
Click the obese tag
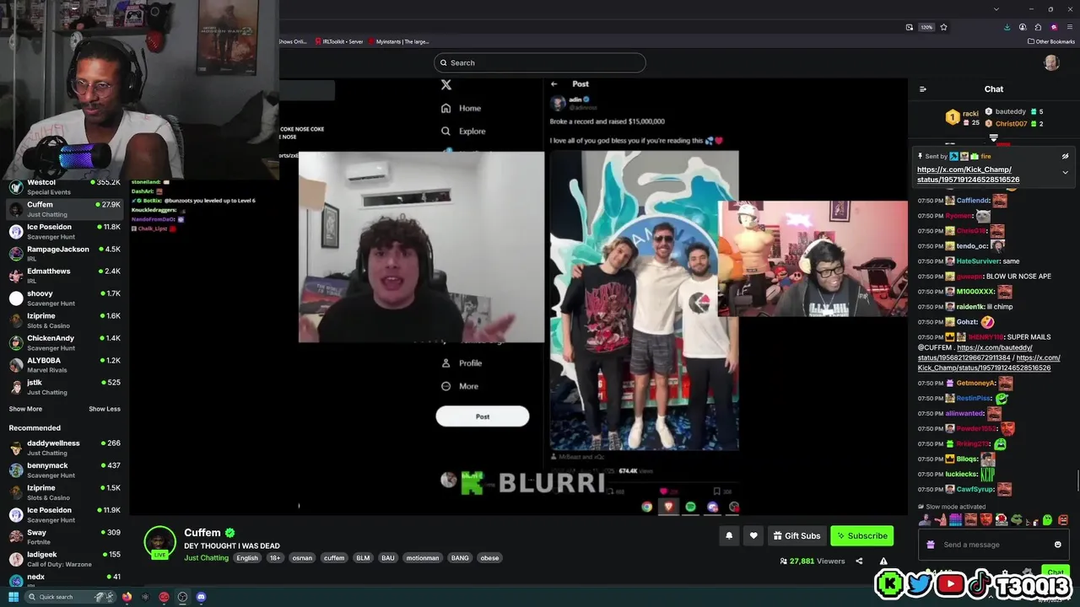pyautogui.click(x=489, y=558)
